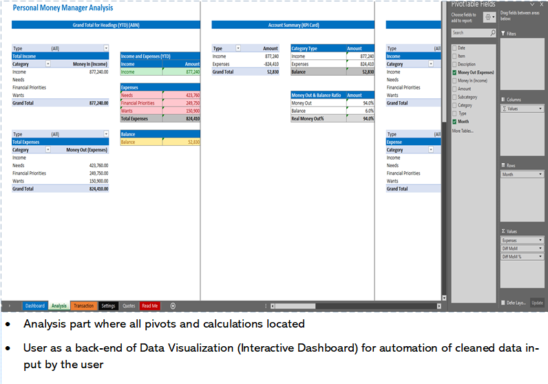Viewport: 548px width, 384px height.
Task: Click the More Tables... link
Action: (463, 130)
